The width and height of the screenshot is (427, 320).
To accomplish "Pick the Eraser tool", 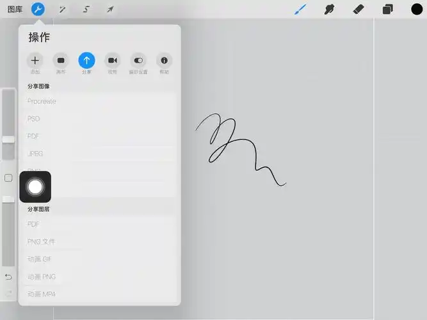I will click(x=359, y=10).
